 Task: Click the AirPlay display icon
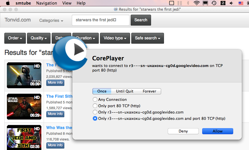205,3
